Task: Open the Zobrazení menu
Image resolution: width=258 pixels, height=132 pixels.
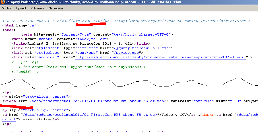Action: [38, 8]
